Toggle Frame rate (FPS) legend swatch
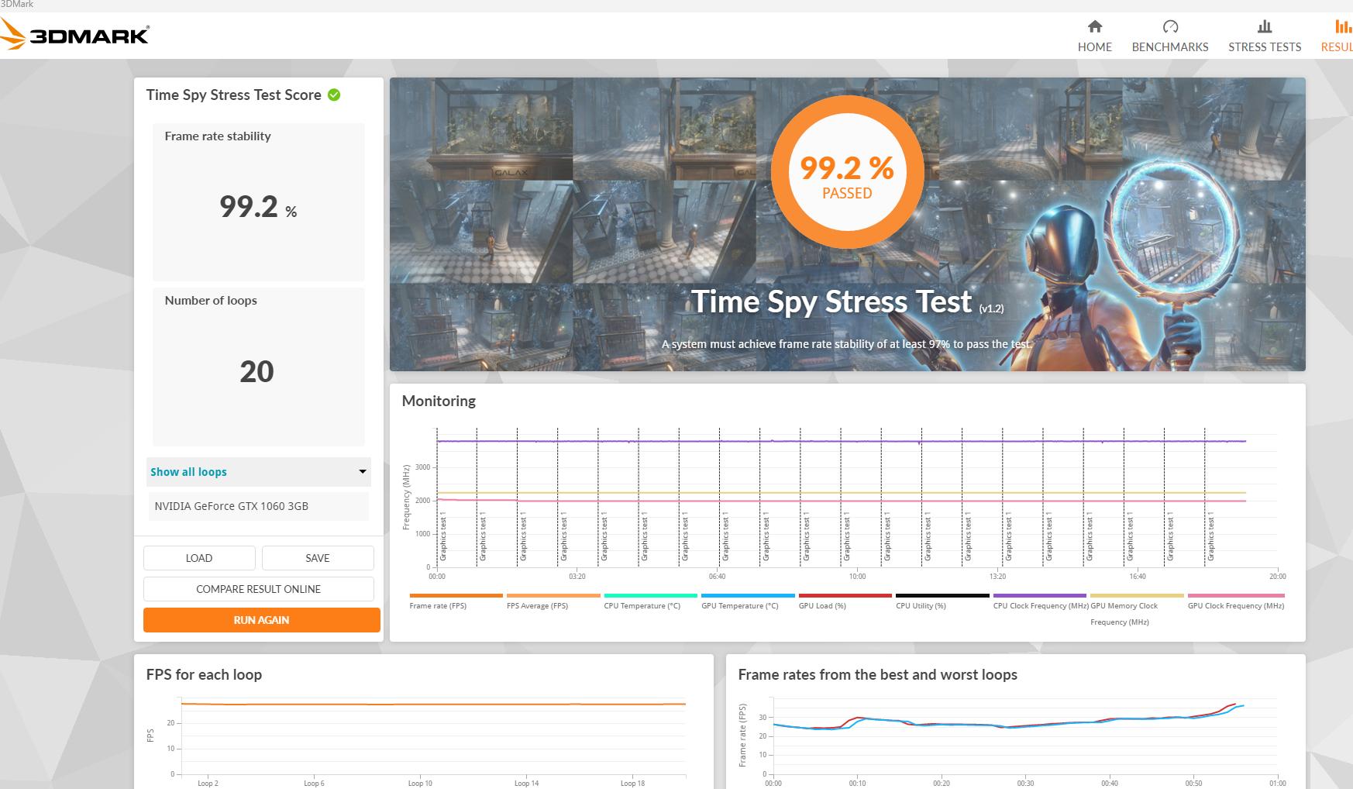 [456, 596]
